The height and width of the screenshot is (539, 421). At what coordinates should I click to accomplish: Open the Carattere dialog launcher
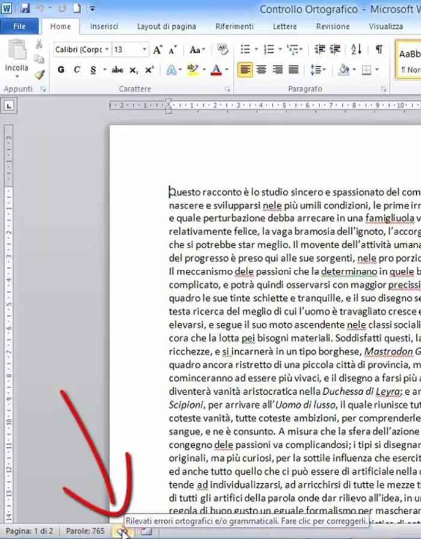(227, 89)
